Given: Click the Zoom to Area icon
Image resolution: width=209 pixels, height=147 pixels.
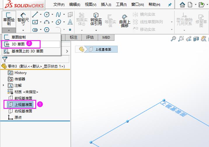Looking at the screenshot, I should 181,39.
